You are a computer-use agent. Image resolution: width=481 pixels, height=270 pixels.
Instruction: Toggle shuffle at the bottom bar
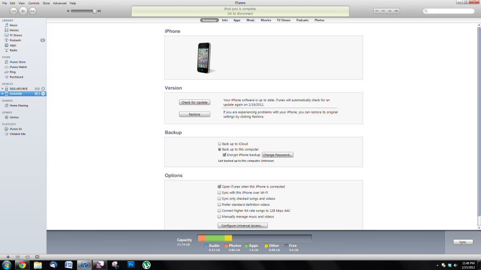pos(17,257)
